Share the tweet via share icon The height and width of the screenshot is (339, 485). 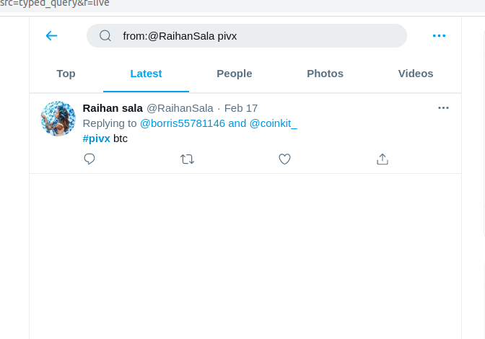click(383, 159)
